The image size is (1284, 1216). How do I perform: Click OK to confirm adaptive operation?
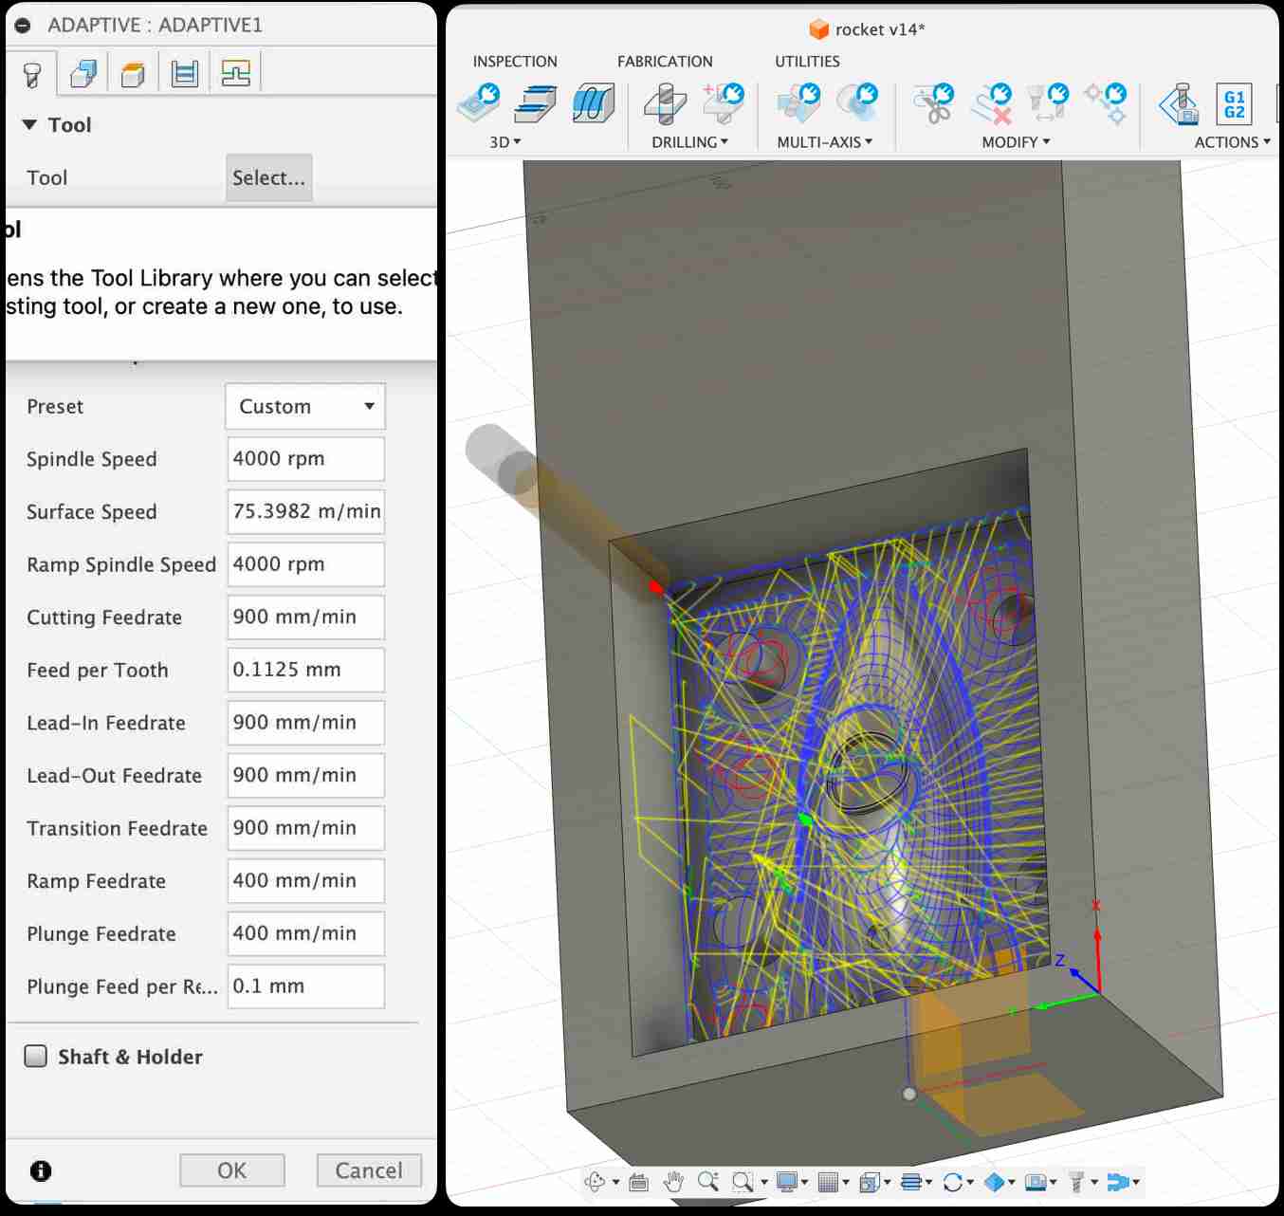click(x=232, y=1170)
